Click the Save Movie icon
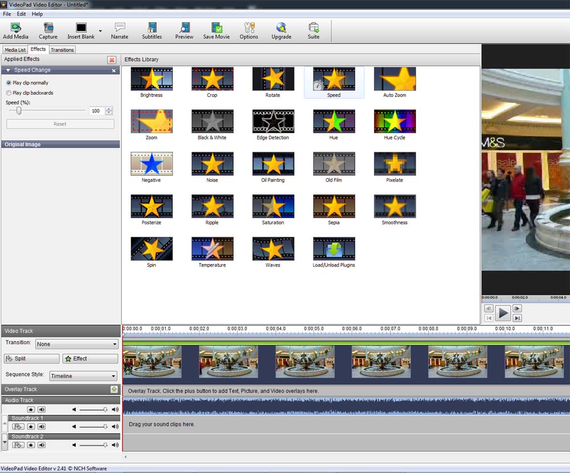Screen dimensions: 570x473 (216, 28)
